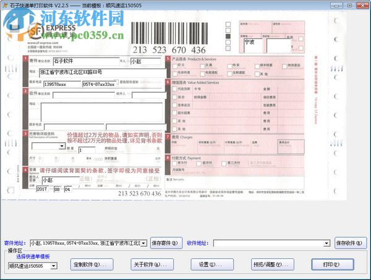This screenshot has width=371, height=280.
Task: Click the month field showing 08
Action: (57, 189)
